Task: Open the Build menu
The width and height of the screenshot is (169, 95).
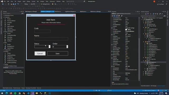Action: click(24, 1)
